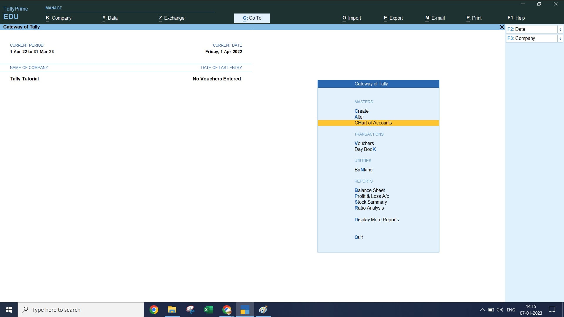Launch Microsoft Excel from the taskbar

[x=209, y=310]
